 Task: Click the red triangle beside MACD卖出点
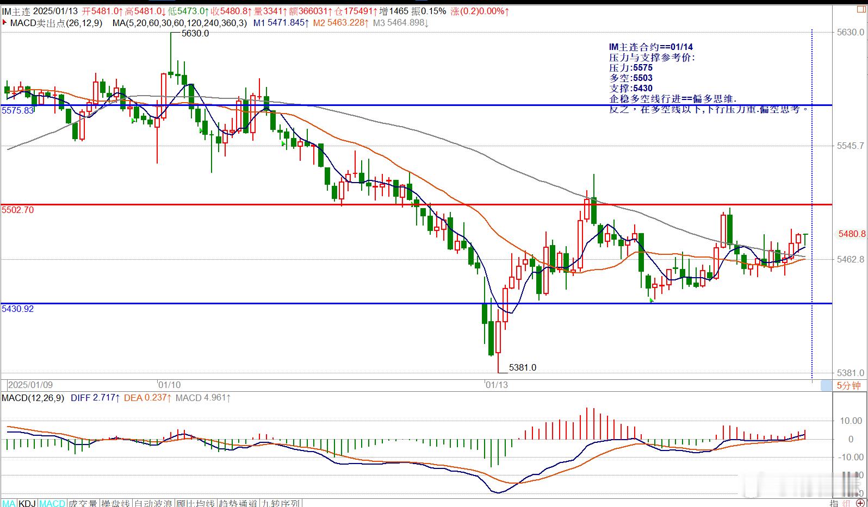(x=5, y=23)
